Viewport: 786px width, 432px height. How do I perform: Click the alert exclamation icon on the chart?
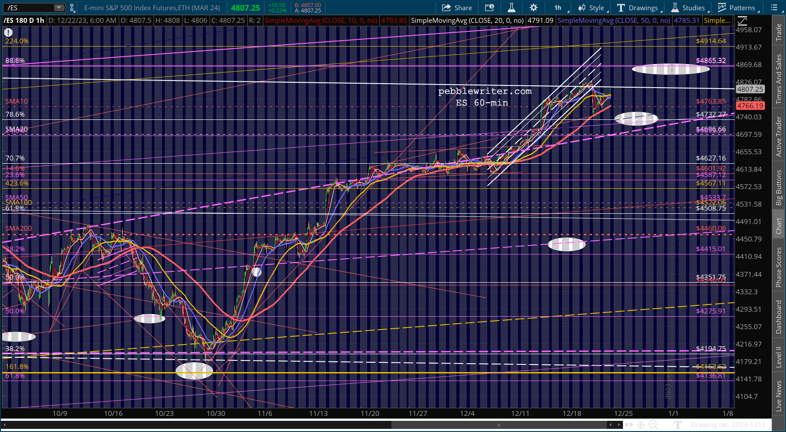(x=8, y=32)
